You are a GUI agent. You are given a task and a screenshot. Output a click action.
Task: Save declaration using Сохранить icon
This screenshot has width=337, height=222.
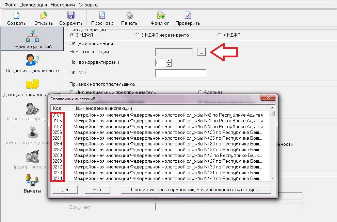coord(71,16)
